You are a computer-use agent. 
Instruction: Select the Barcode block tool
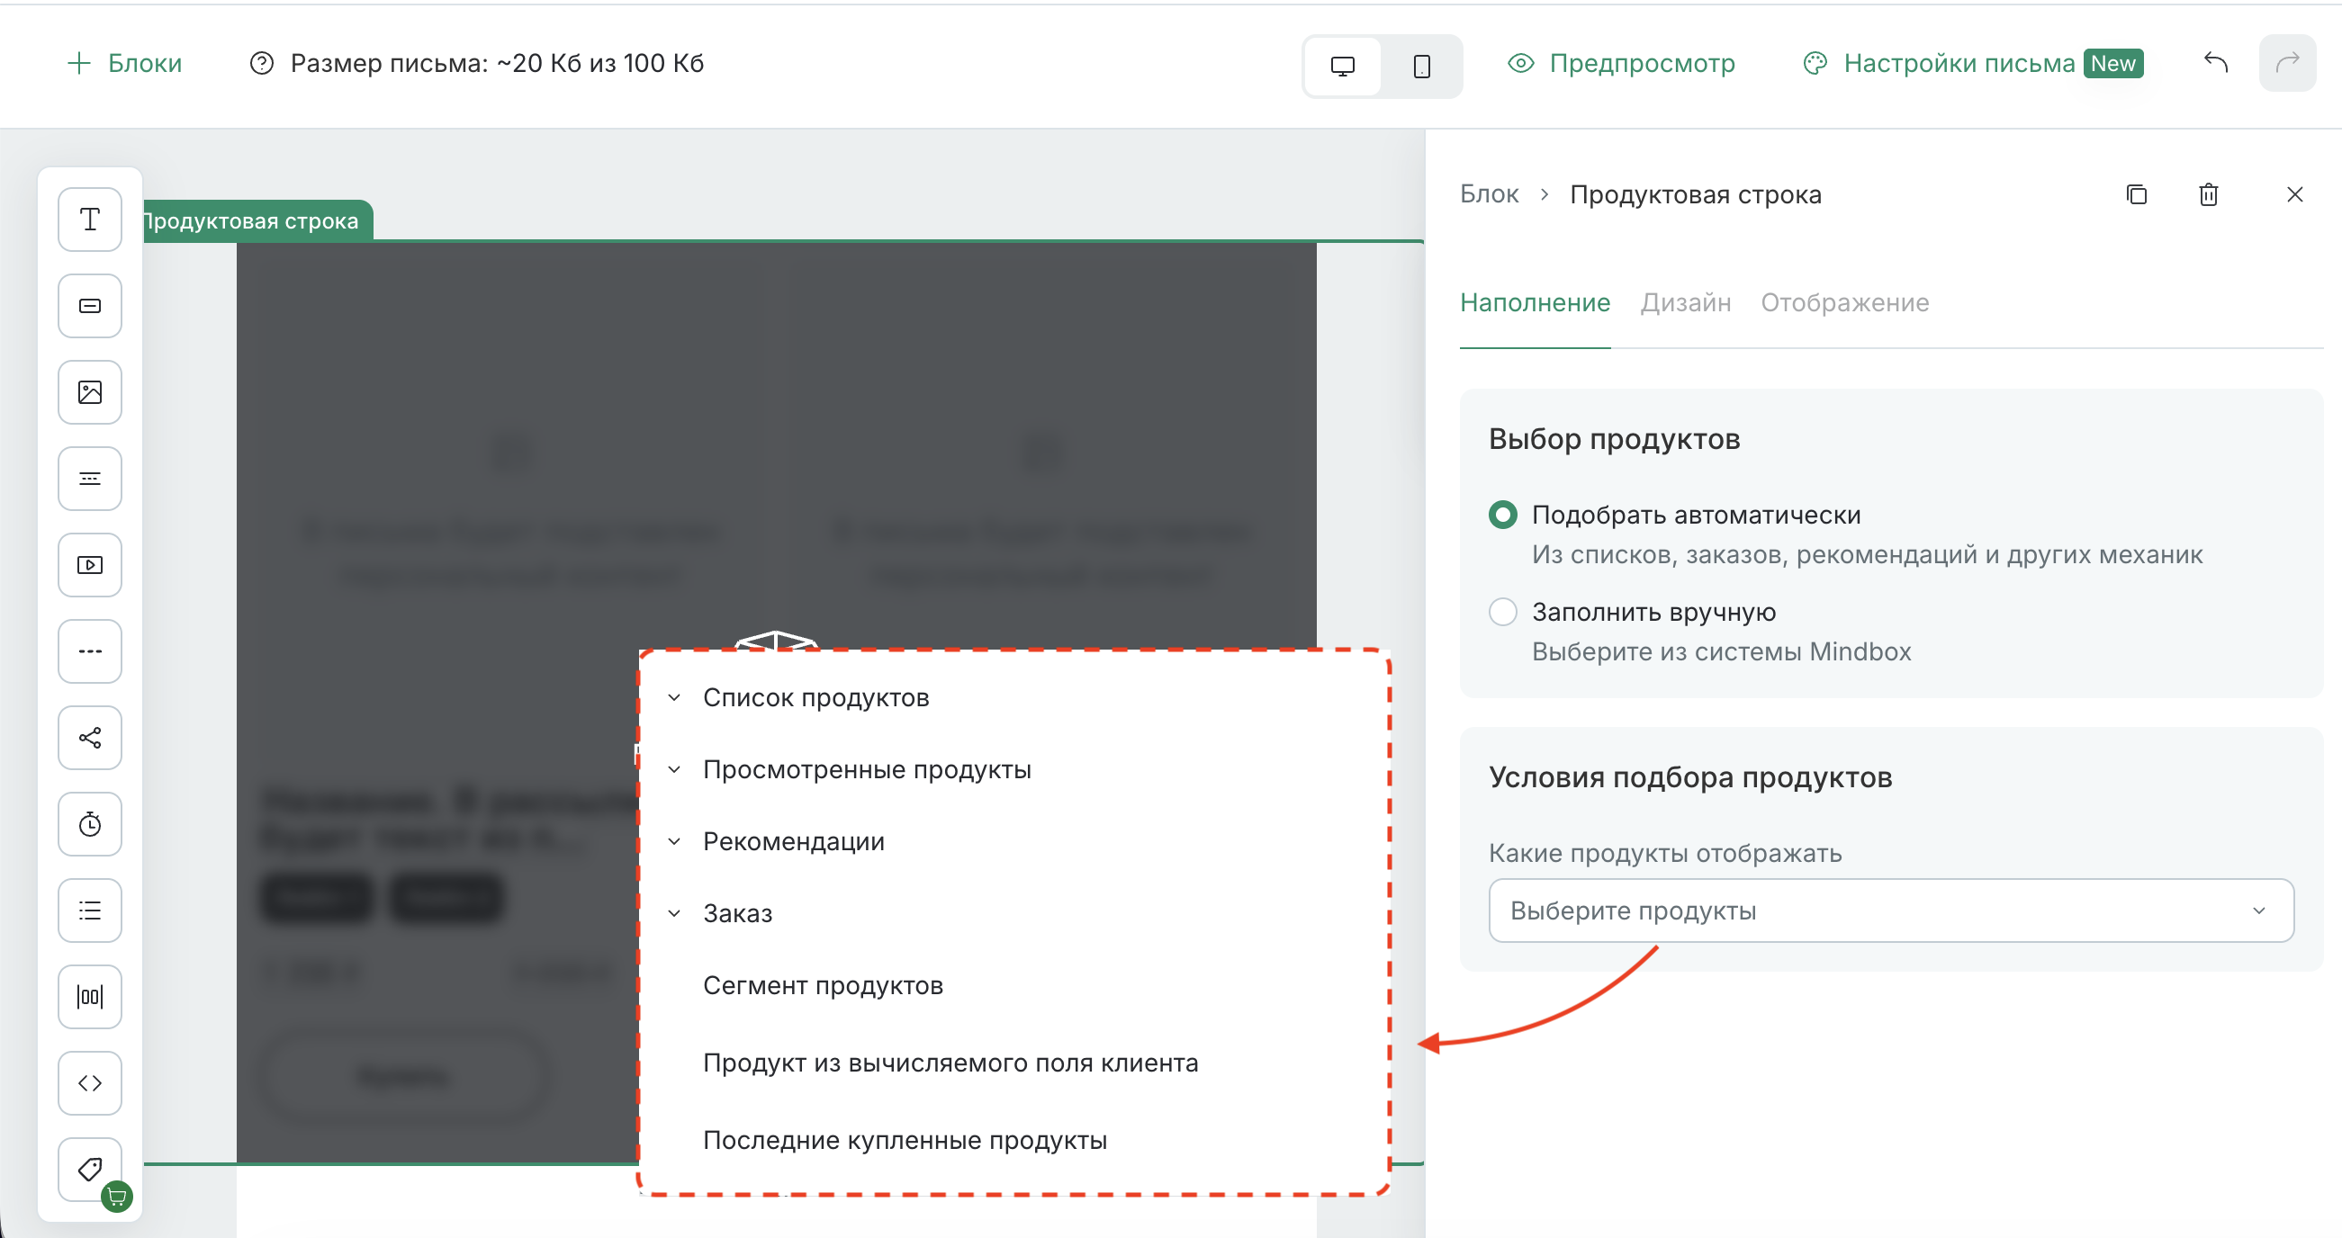(90, 996)
